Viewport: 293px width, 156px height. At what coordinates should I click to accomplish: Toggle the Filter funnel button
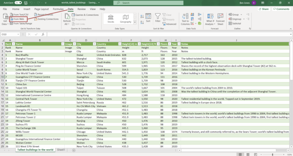158,18
